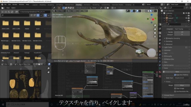Switch to wireframe viewport shading

(146, 11)
